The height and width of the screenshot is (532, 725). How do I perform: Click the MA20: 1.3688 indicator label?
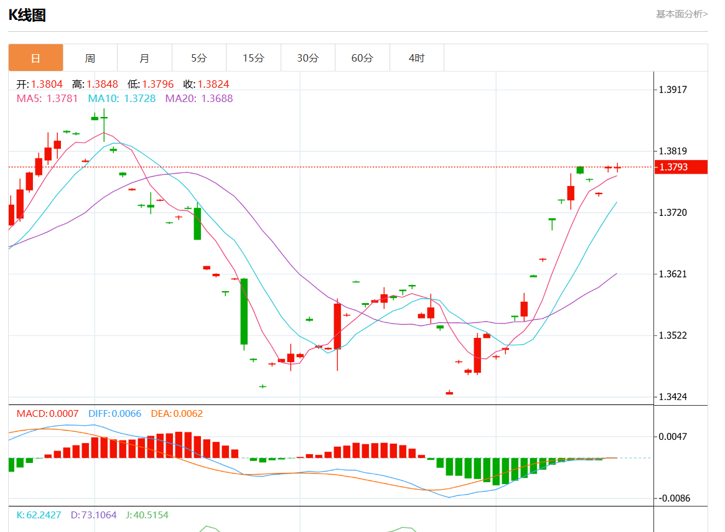[x=199, y=98]
